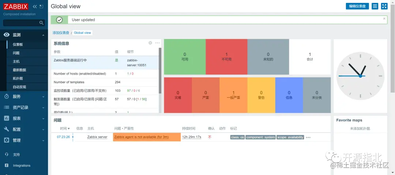Open 自动发现 in the sidebar
The height and width of the screenshot is (175, 395).
pyautogui.click(x=19, y=87)
